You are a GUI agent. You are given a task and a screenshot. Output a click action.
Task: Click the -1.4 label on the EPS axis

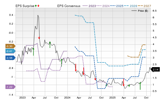tap(11, 95)
